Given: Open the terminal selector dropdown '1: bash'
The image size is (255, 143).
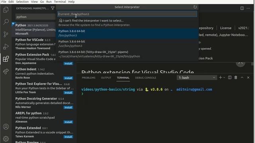Looking at the screenshot, I should (x=197, y=78).
